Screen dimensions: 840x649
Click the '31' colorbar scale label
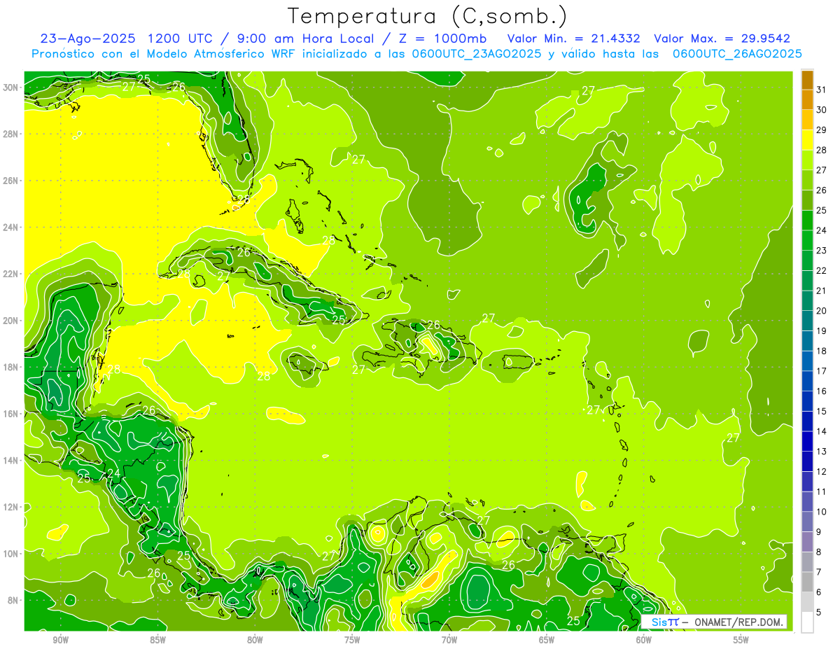(822, 90)
